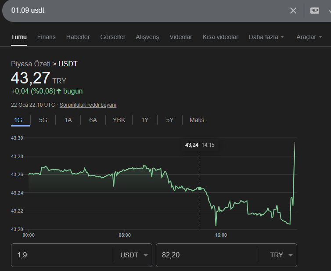Expand the Araçlar dropdown
331x271 pixels.
tap(309, 37)
